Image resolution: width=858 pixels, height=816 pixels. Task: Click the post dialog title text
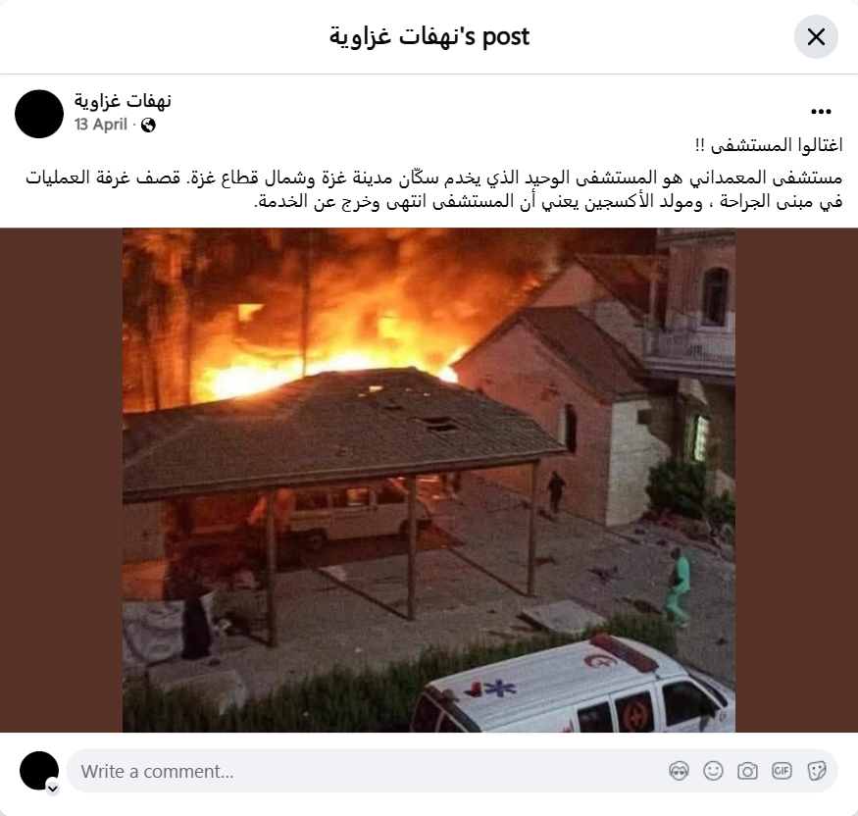pyautogui.click(x=429, y=37)
